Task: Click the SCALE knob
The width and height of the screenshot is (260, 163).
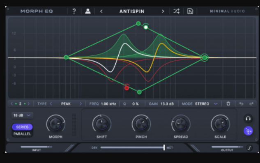Action: tap(220, 124)
